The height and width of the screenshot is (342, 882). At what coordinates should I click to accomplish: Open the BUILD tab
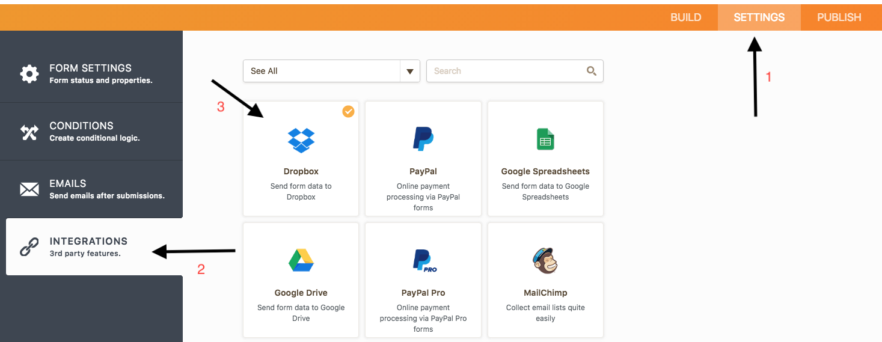685,17
